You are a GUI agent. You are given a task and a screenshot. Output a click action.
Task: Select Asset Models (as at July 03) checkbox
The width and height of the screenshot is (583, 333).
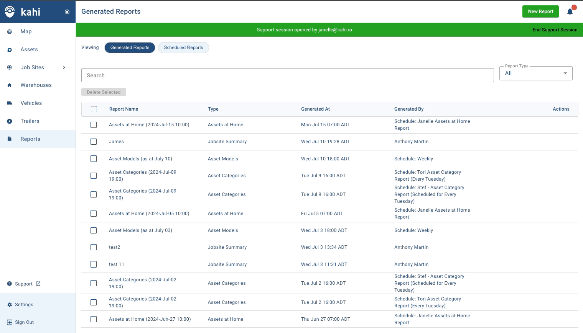coord(94,230)
